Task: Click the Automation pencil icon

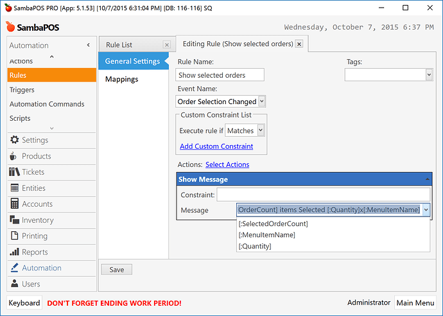Action: [x=14, y=267]
